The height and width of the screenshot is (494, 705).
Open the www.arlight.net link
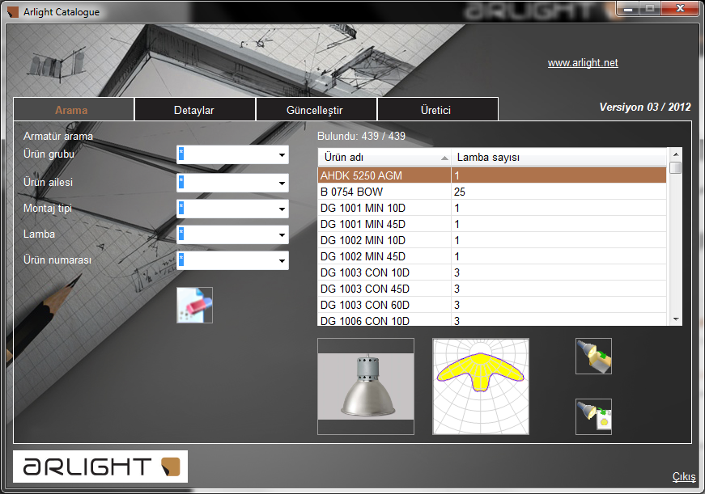coord(583,63)
